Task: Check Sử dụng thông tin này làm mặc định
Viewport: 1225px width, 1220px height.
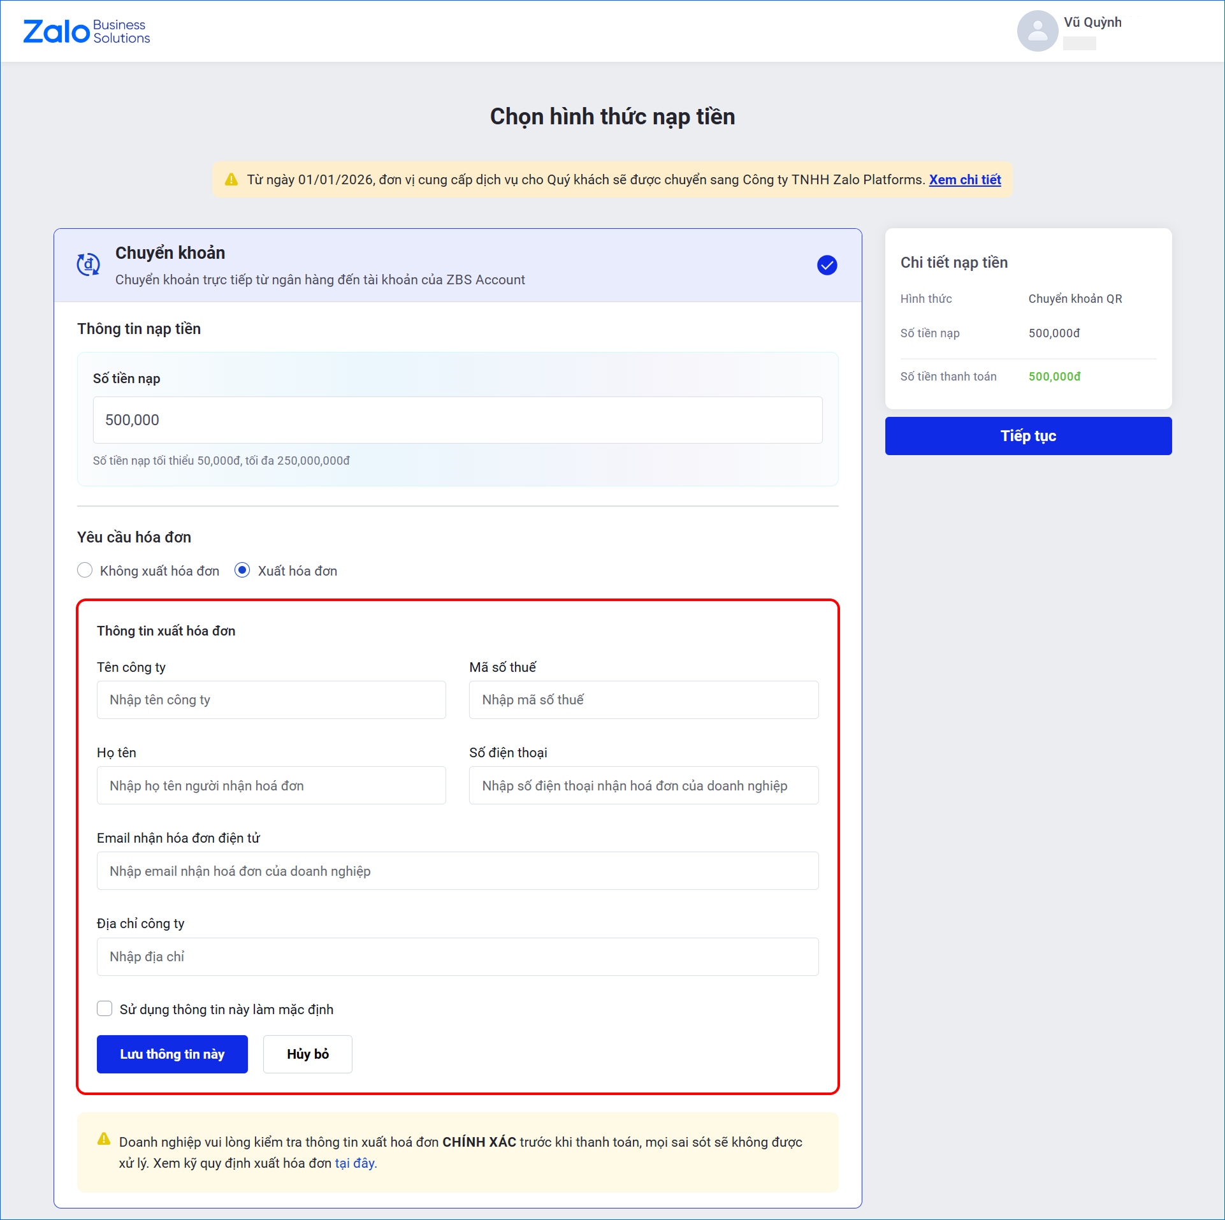Action: pyautogui.click(x=105, y=1008)
